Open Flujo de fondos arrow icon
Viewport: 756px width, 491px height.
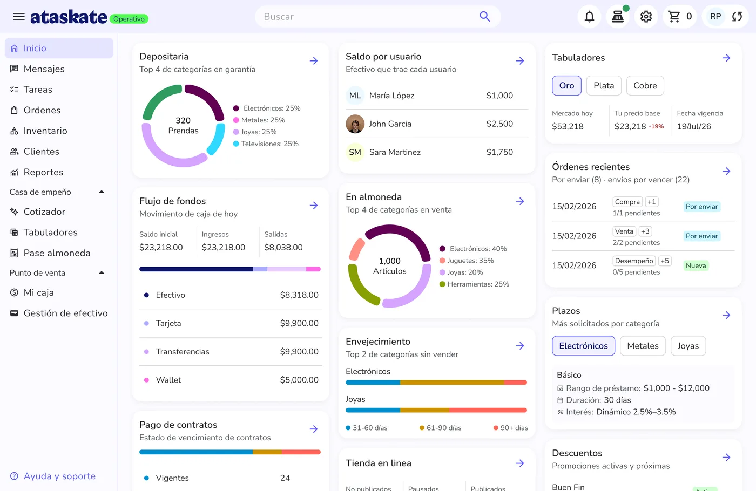314,206
